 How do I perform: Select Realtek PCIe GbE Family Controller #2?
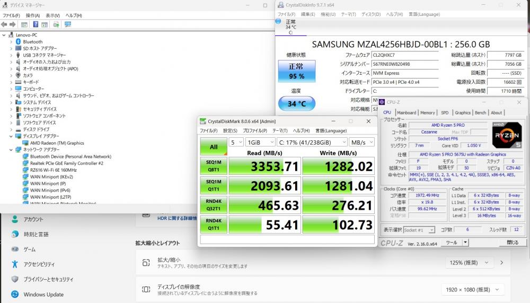pos(67,163)
